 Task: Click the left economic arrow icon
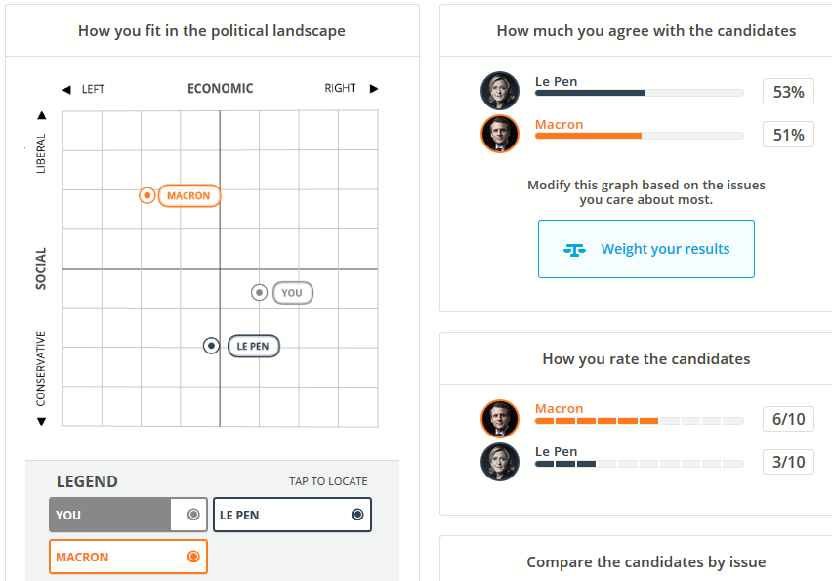point(66,89)
